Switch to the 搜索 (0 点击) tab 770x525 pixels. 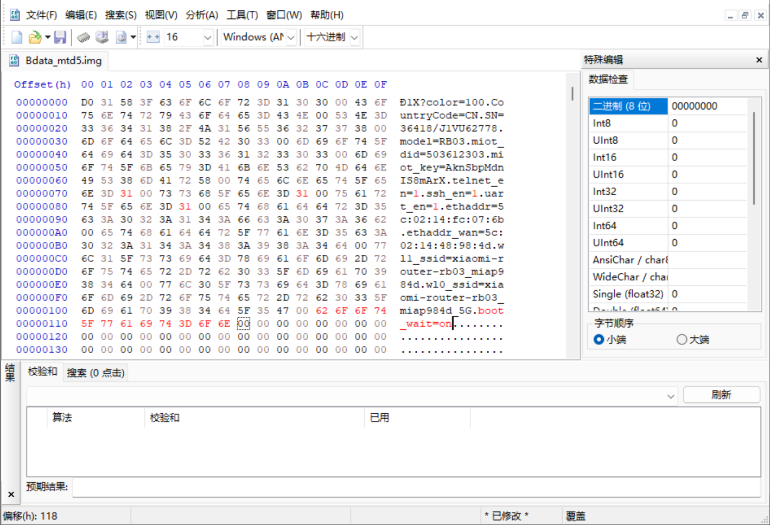coord(96,373)
